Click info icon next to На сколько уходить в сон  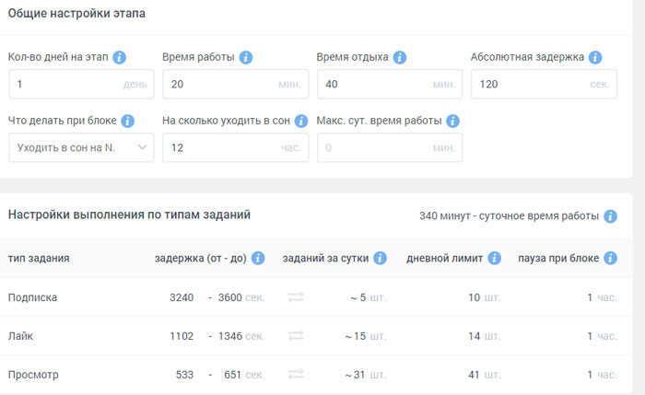coord(301,121)
